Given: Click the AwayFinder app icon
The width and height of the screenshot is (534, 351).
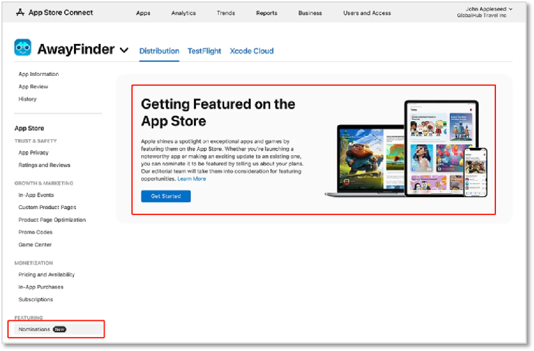Looking at the screenshot, I should tap(23, 47).
